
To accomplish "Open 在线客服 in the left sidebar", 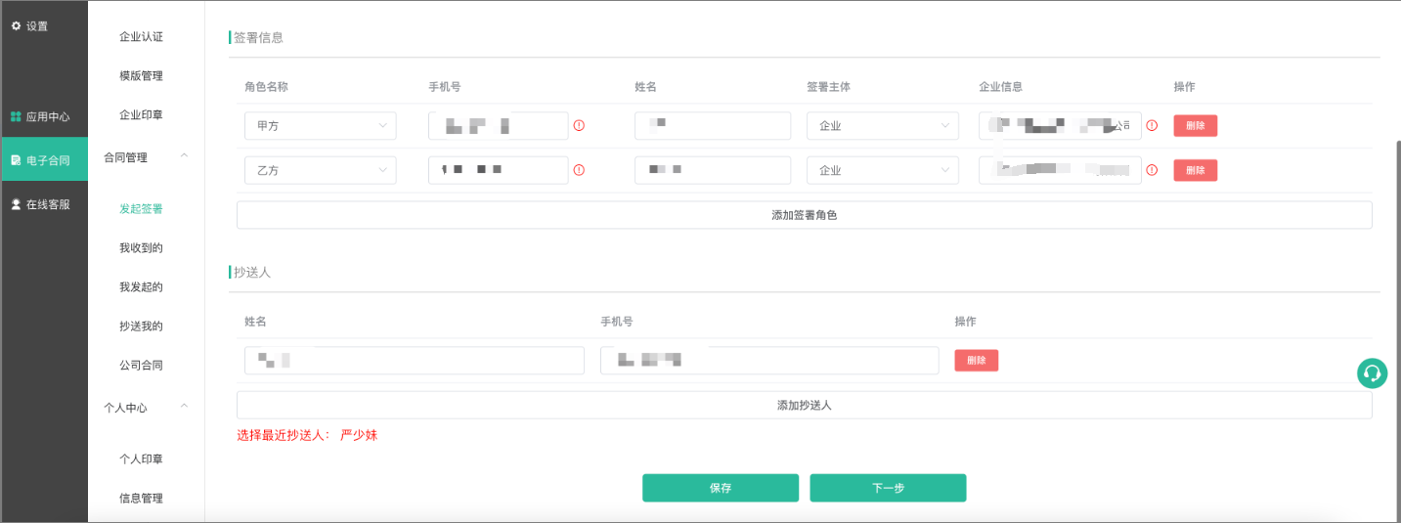I will click(40, 204).
